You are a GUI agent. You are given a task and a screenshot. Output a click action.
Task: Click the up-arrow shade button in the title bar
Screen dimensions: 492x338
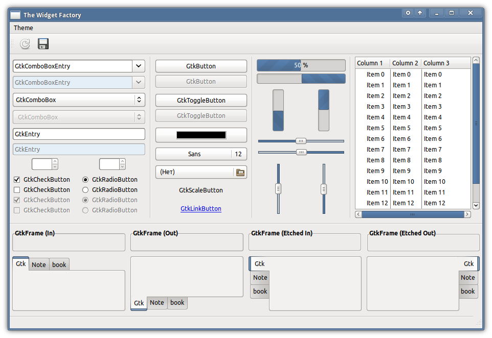click(420, 13)
